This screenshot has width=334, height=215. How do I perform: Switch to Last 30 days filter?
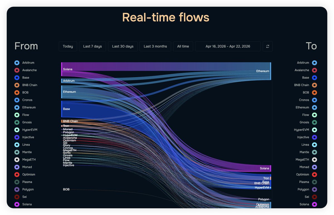[123, 46]
